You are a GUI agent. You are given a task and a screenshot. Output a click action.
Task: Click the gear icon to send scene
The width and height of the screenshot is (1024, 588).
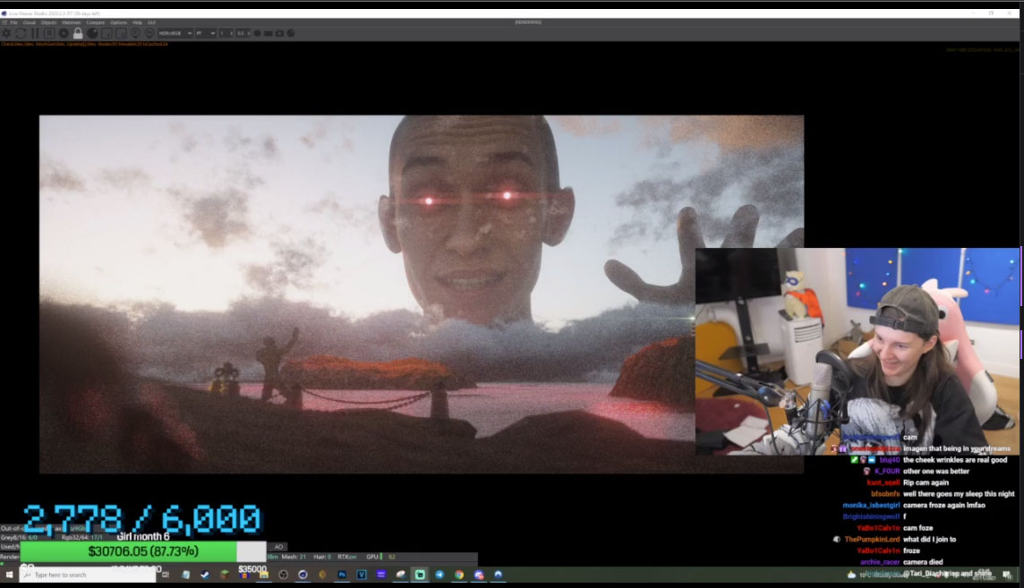tap(6, 33)
